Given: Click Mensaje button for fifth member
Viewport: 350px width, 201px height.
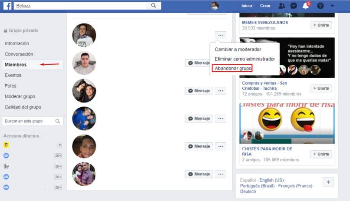Looking at the screenshot, I should point(199,146).
